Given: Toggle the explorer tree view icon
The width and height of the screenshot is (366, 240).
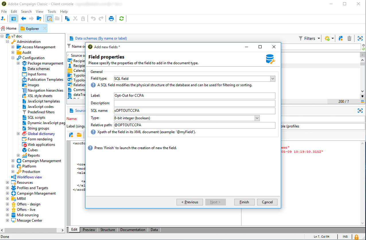Looking at the screenshot, I should [x=13, y=19].
